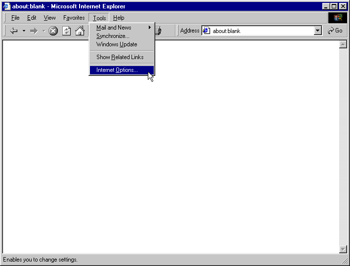Close the open Tools menu
This screenshot has width=350, height=266.
[x=99, y=18]
